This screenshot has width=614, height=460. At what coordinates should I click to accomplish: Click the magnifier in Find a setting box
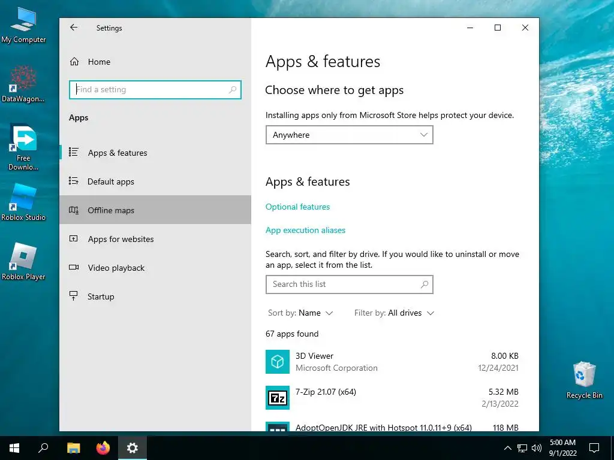(x=233, y=90)
